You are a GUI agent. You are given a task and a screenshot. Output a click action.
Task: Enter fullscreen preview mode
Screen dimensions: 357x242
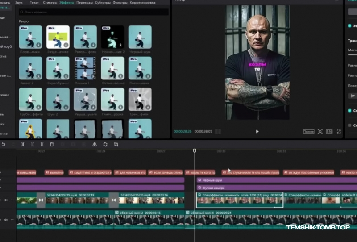(x=339, y=131)
